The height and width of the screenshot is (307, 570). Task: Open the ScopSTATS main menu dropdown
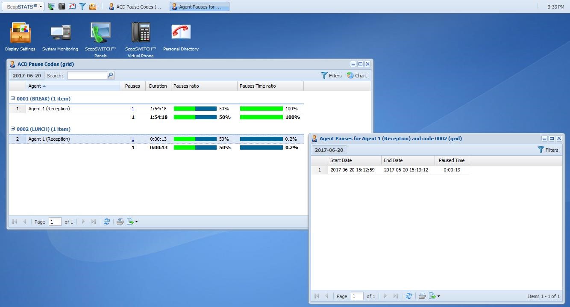coord(23,6)
